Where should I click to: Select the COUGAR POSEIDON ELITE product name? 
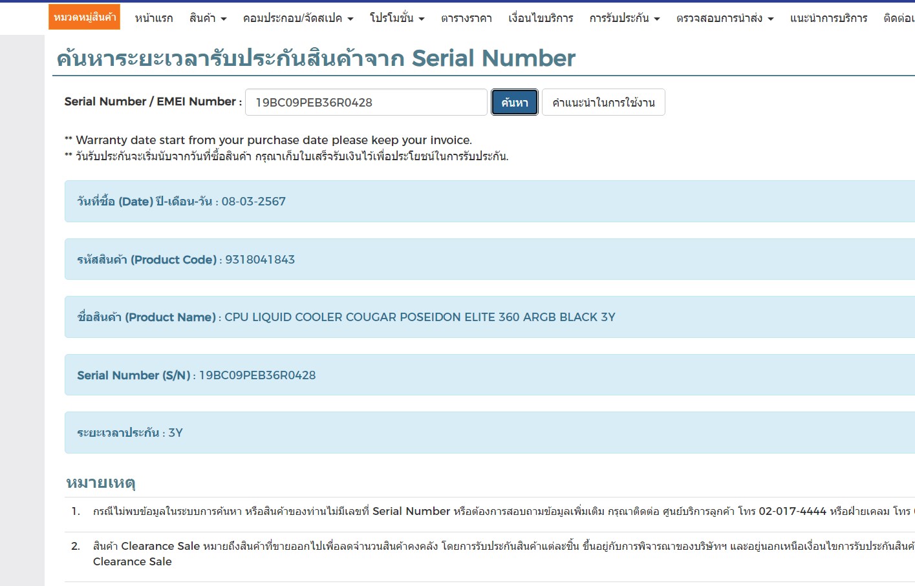(420, 317)
